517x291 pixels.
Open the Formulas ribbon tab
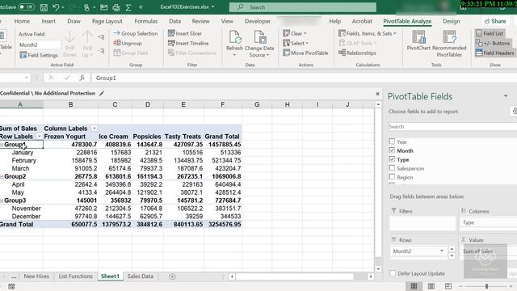point(146,21)
